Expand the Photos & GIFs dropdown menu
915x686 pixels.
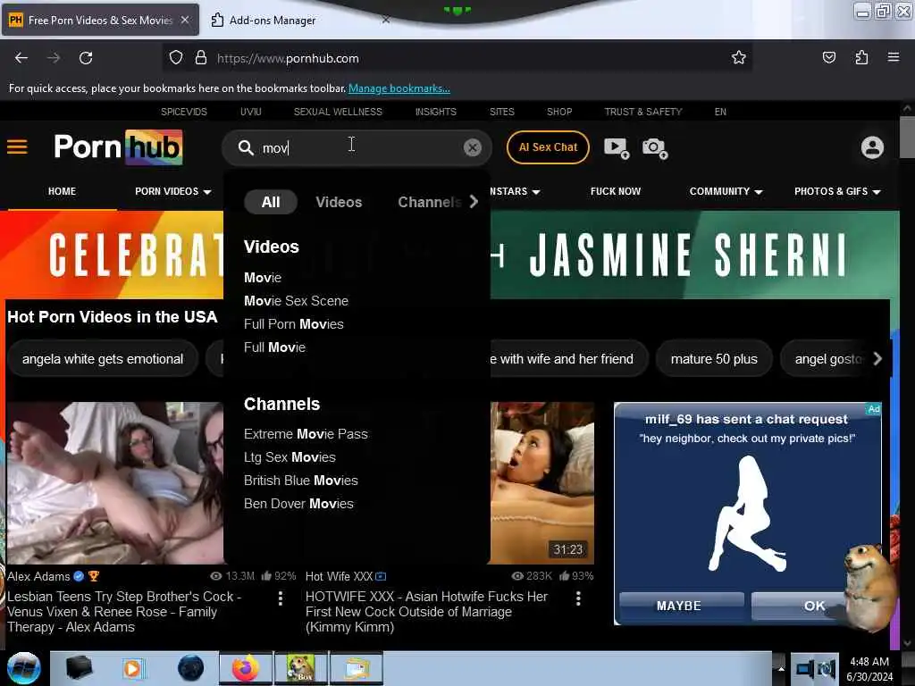pos(837,191)
